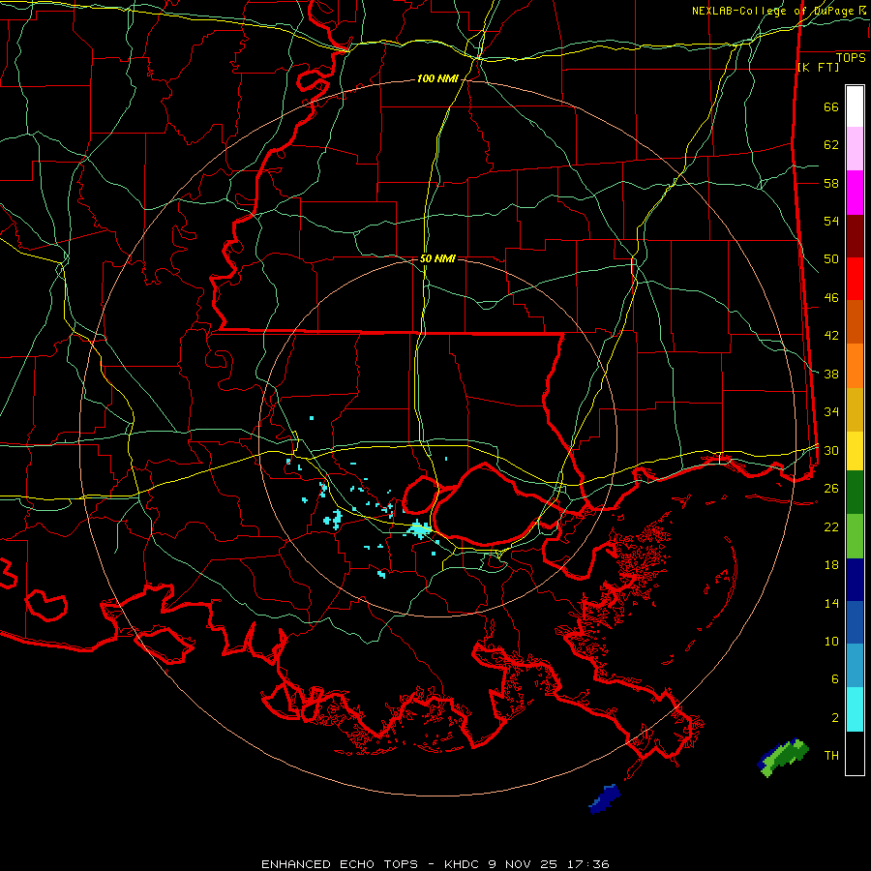Click the magenta legend swatch

[855, 193]
